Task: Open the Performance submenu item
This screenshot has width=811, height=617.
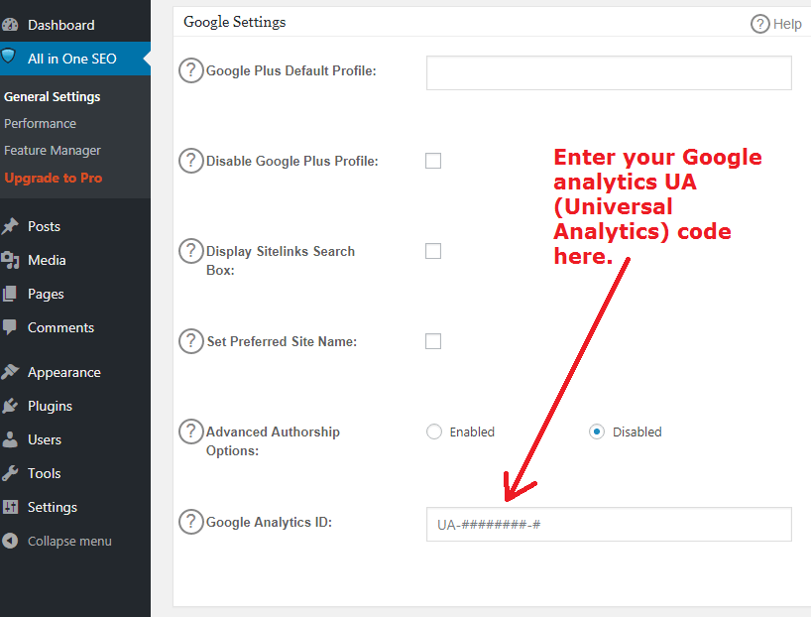Action: (40, 124)
